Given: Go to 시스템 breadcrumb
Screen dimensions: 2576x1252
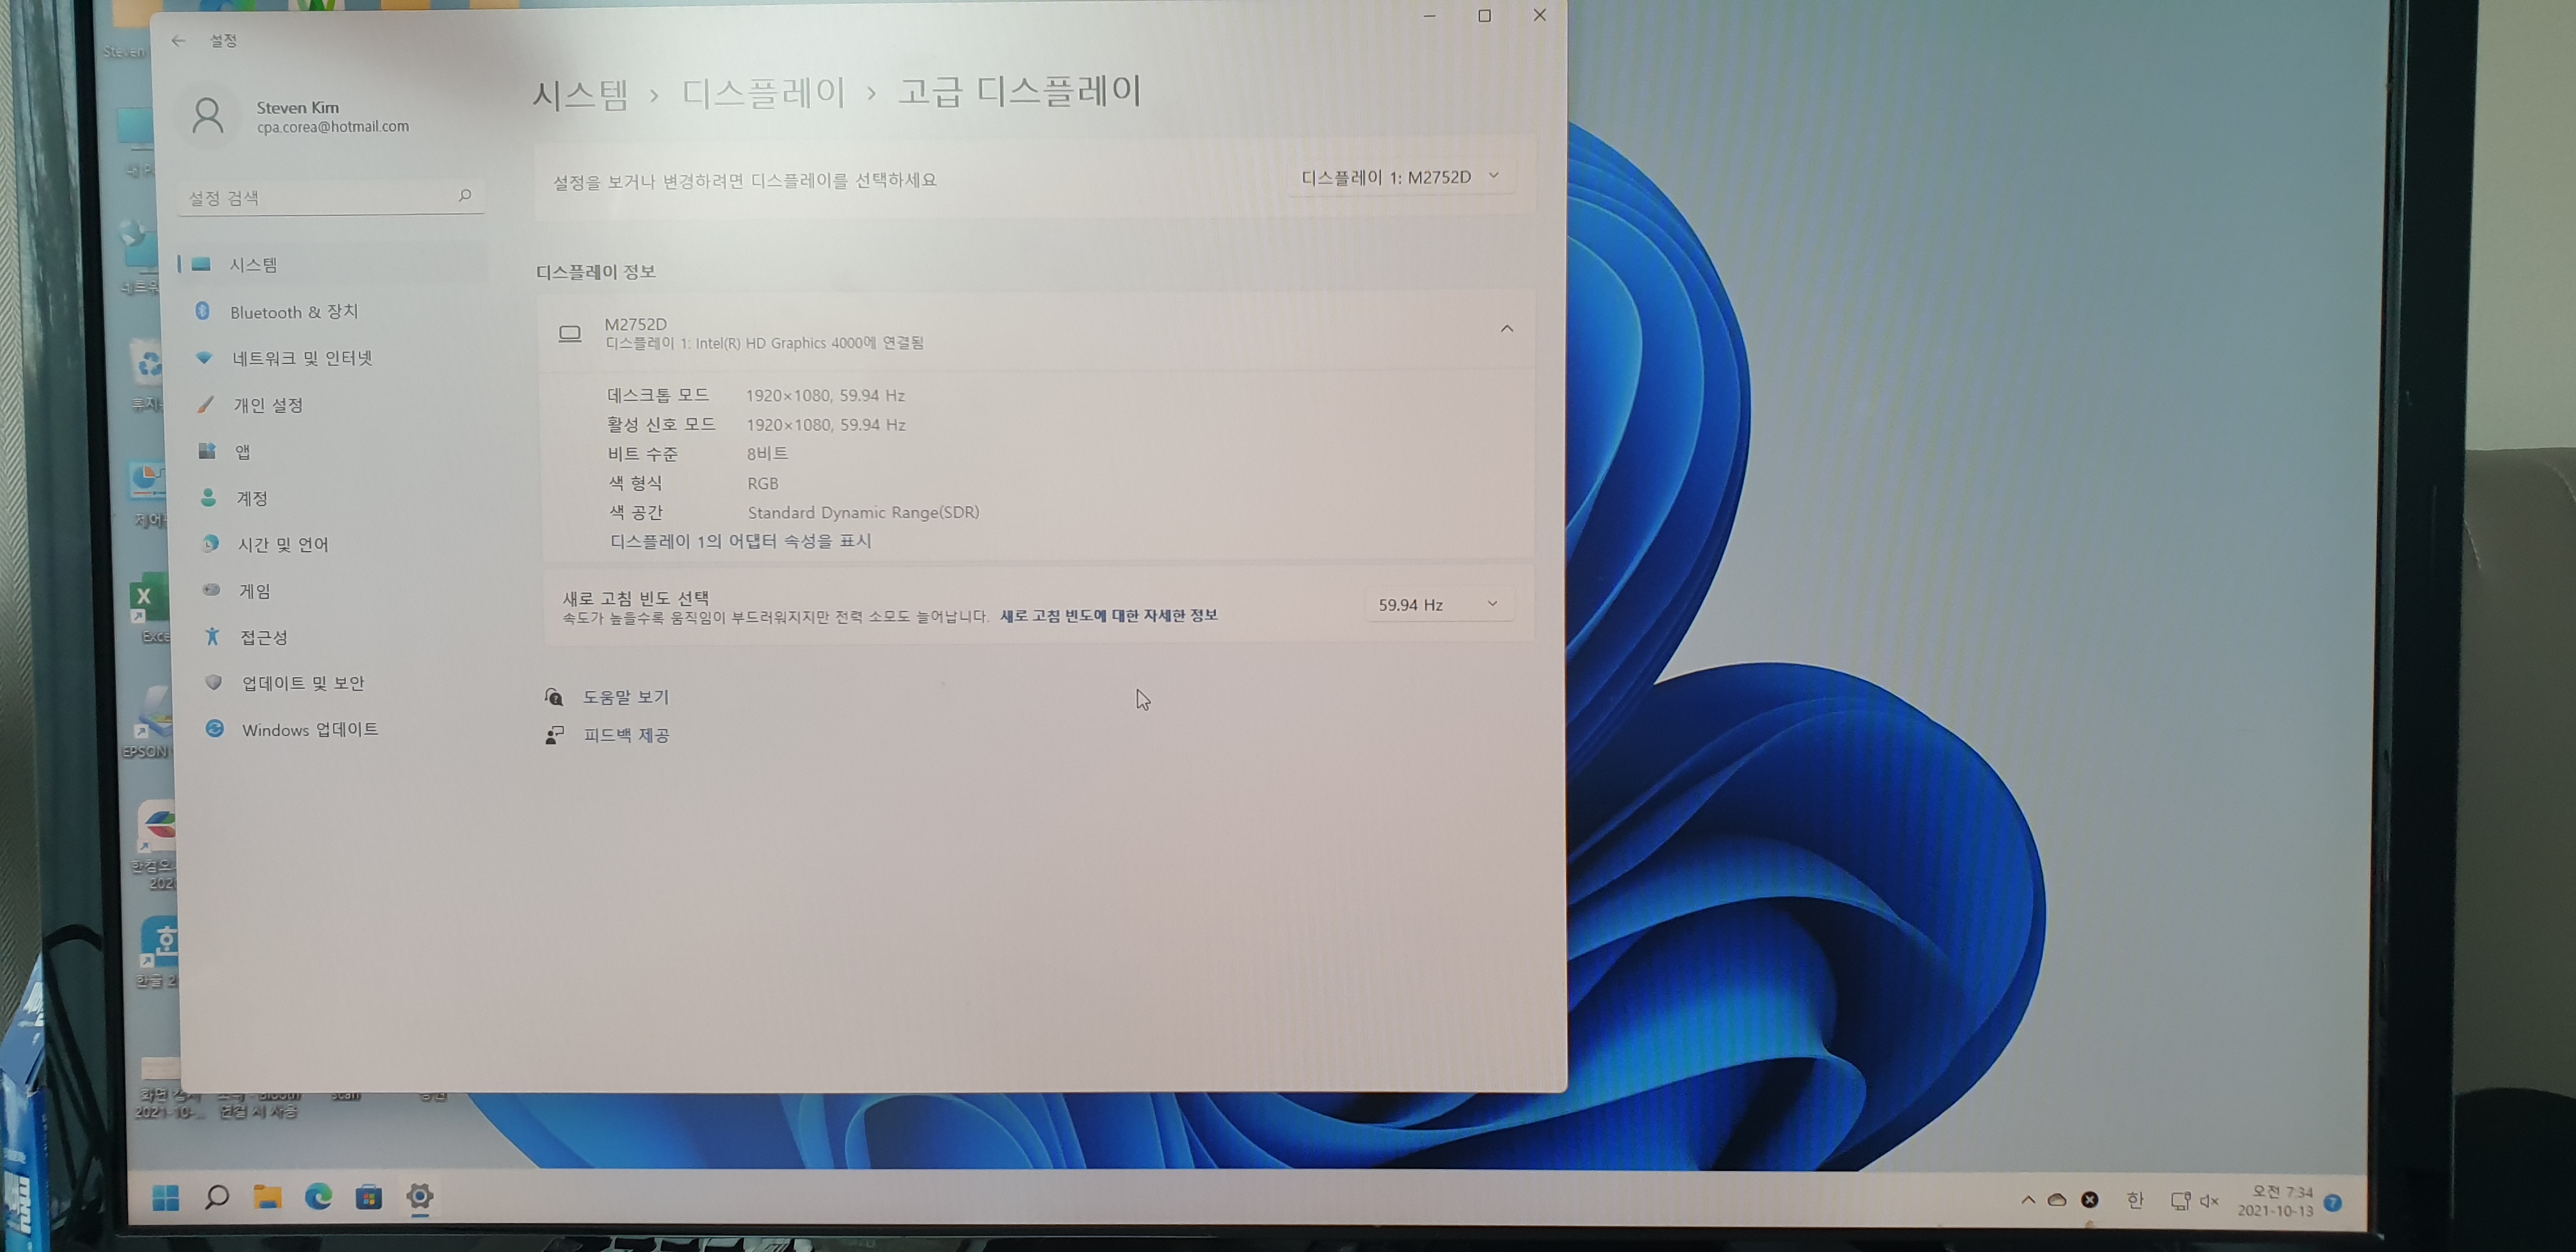Looking at the screenshot, I should [x=581, y=95].
